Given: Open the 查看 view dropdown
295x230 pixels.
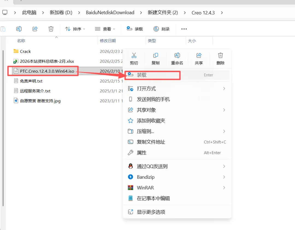Looking at the screenshot, I should 105,29.
